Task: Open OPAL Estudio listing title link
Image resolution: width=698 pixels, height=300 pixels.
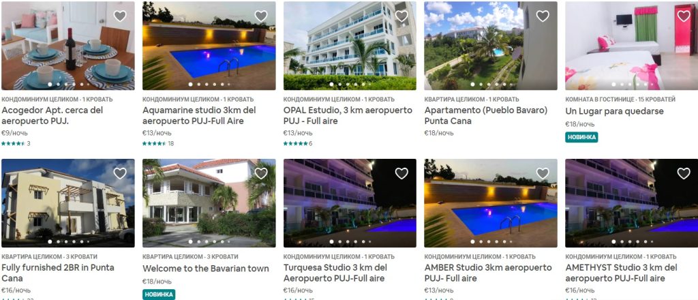Action: pyautogui.click(x=348, y=115)
